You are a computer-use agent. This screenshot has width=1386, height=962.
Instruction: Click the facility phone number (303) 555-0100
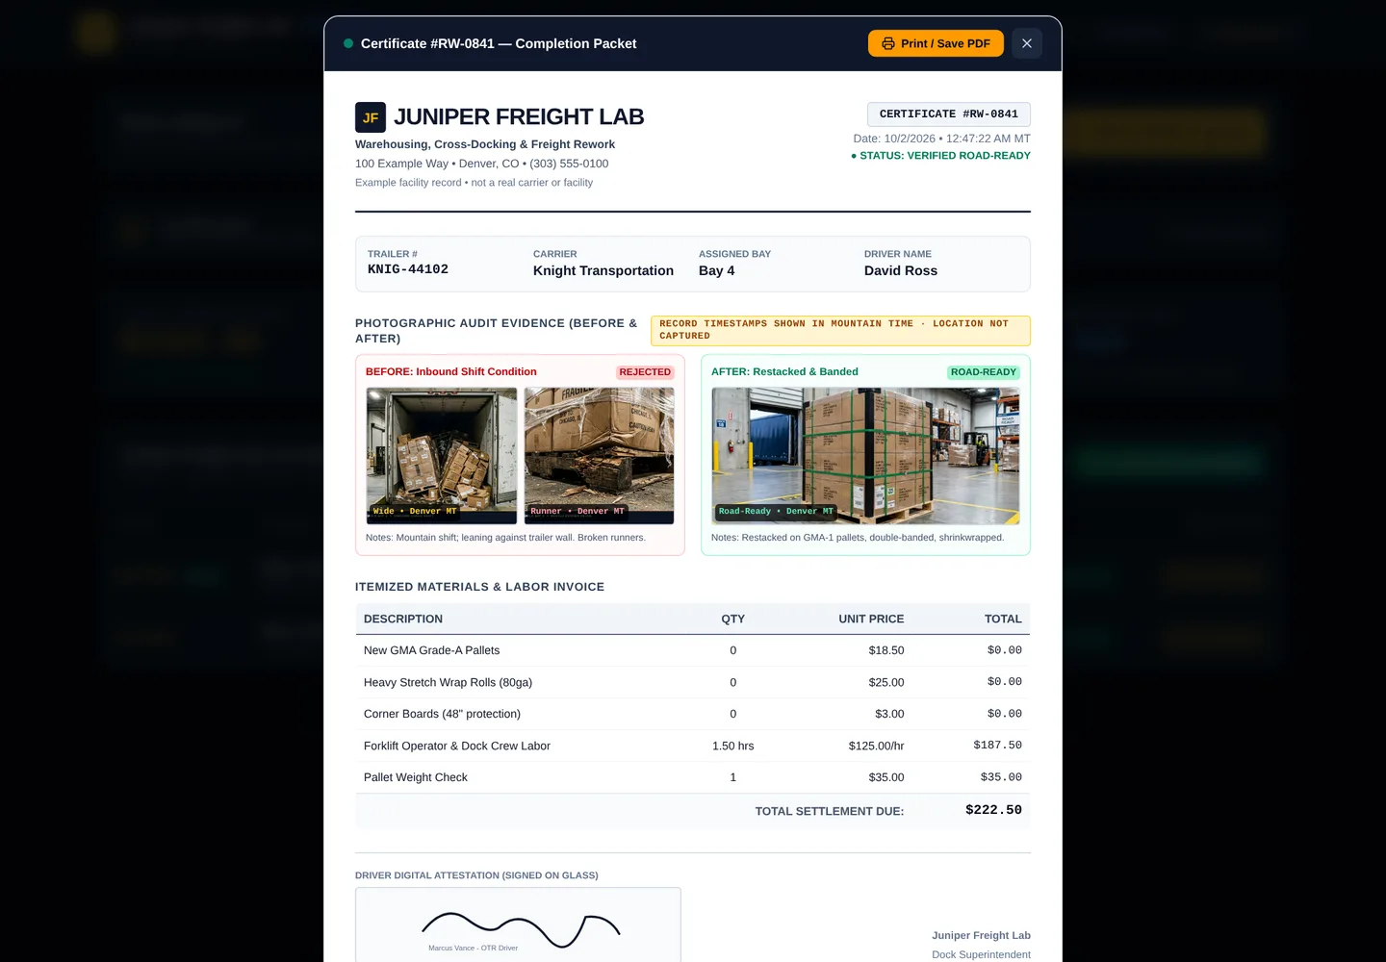tap(569, 164)
